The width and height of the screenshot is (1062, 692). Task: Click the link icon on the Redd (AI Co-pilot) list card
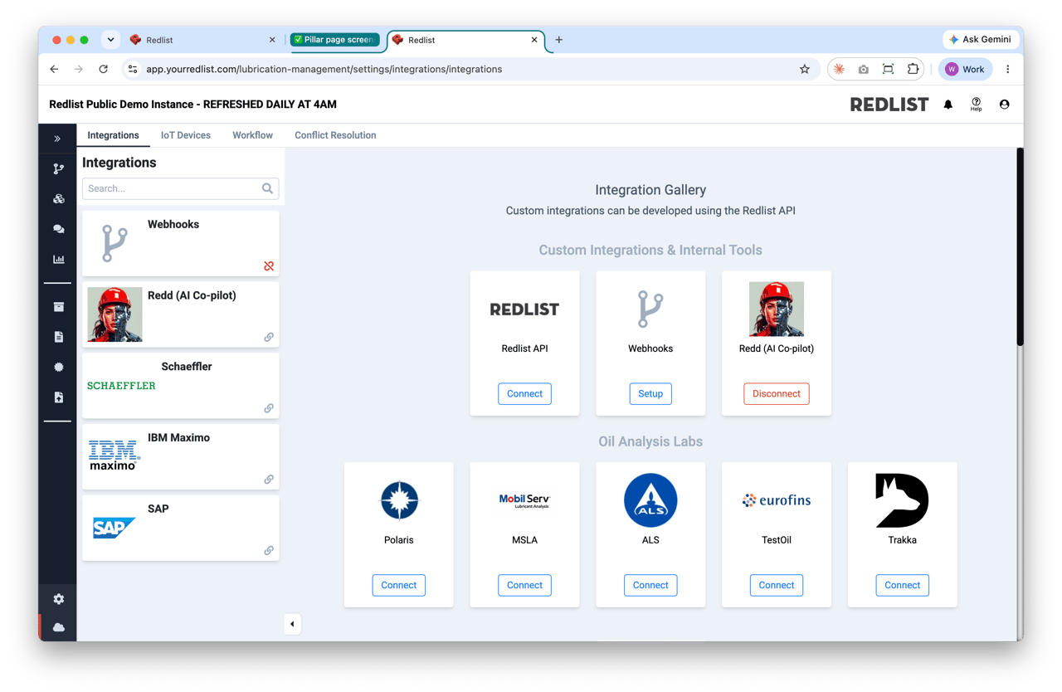[x=269, y=338]
